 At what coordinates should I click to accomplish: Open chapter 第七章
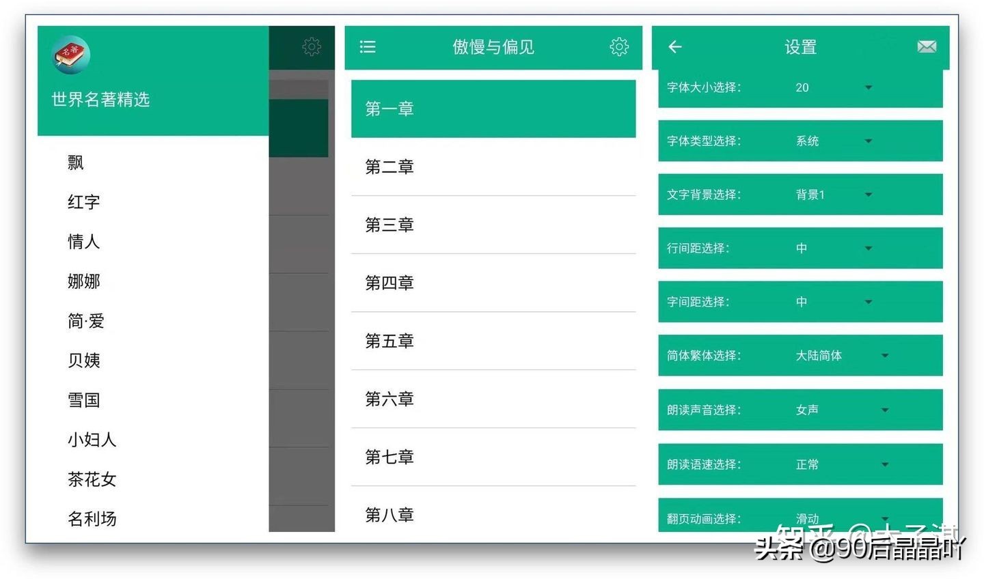point(493,457)
